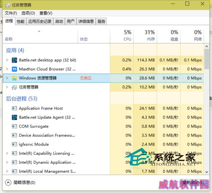
Task: Click the Task Manager title bar icon
Action: click(x=7, y=5)
